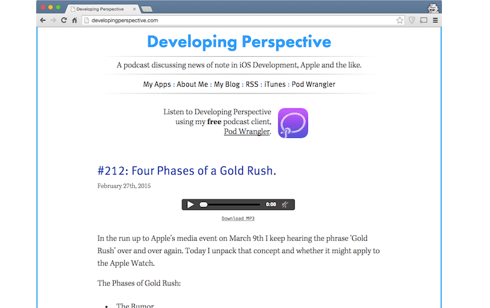This screenshot has width=490, height=308.
Task: Click the 0:00 time display in audio player
Action: pos(271,205)
